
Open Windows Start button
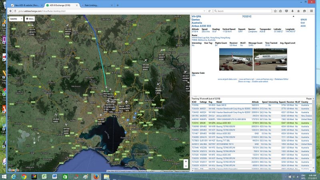(4, 176)
